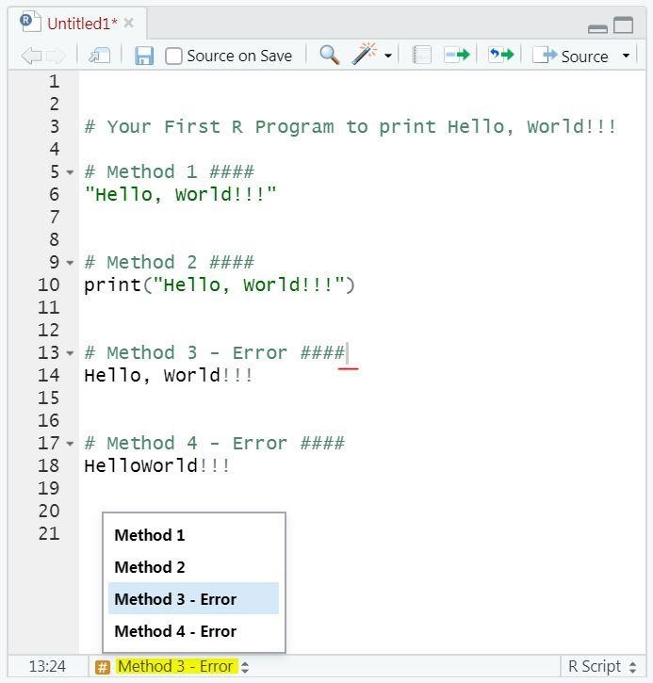Source the active document
This screenshot has height=683, width=653.
point(570,56)
